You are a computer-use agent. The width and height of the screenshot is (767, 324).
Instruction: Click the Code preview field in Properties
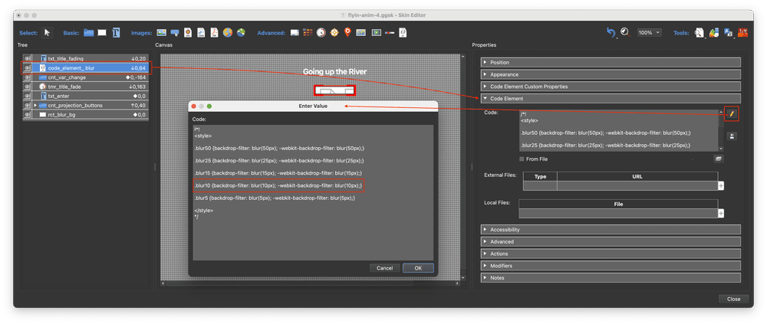619,130
